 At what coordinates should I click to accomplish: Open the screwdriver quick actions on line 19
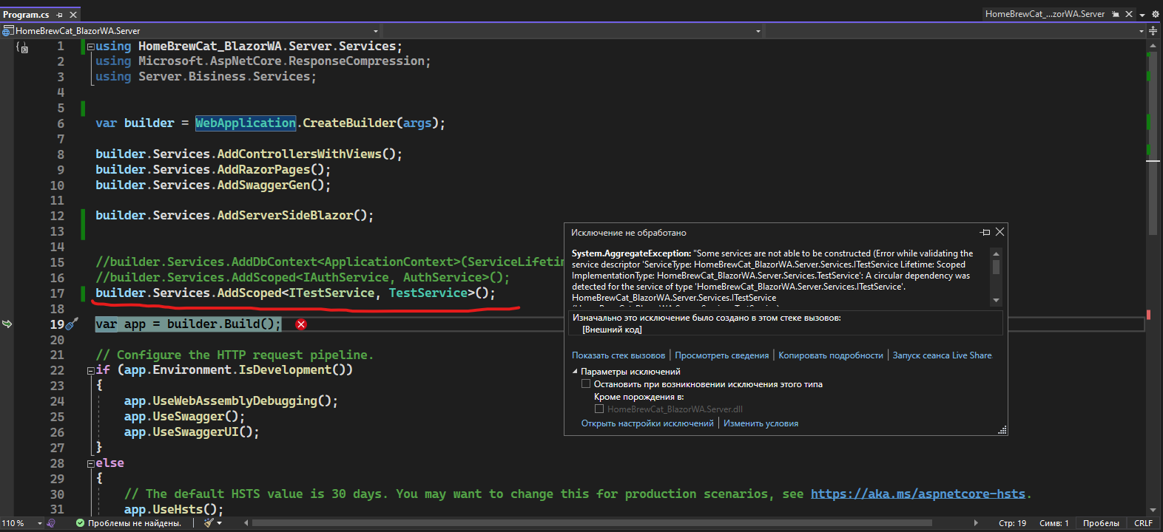(x=73, y=324)
